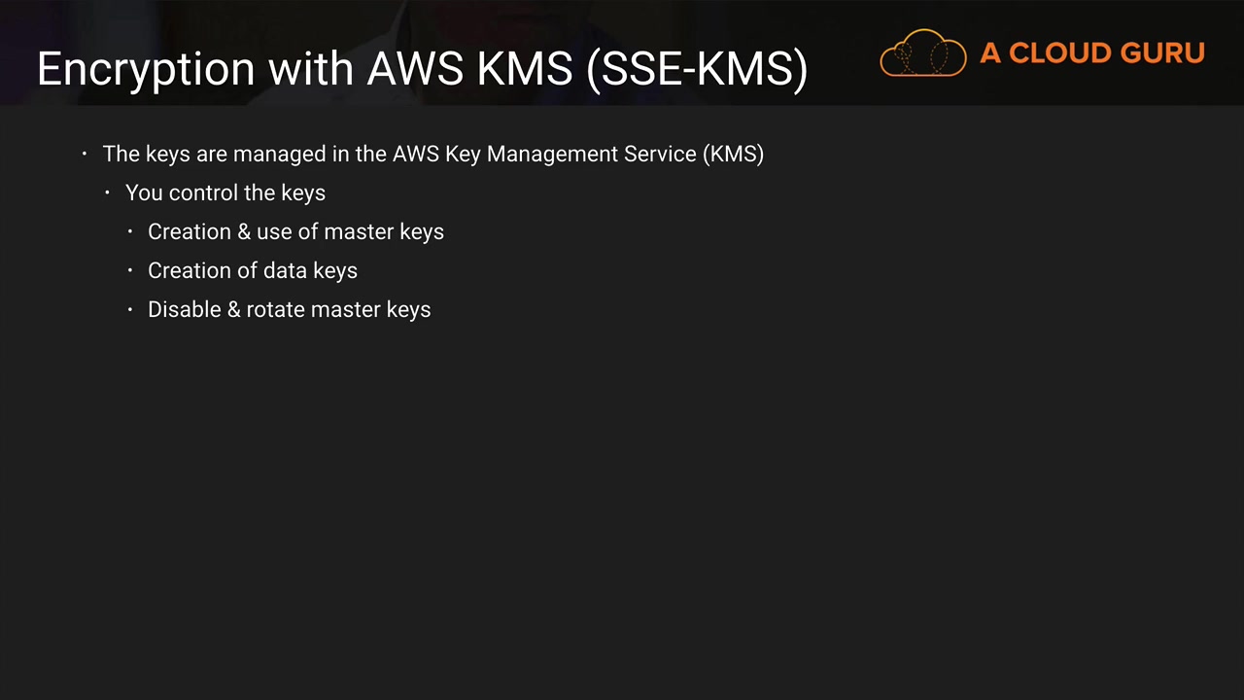Click the empty dark area below the bullets
Viewport: 1244px width, 700px height.
(x=622, y=506)
